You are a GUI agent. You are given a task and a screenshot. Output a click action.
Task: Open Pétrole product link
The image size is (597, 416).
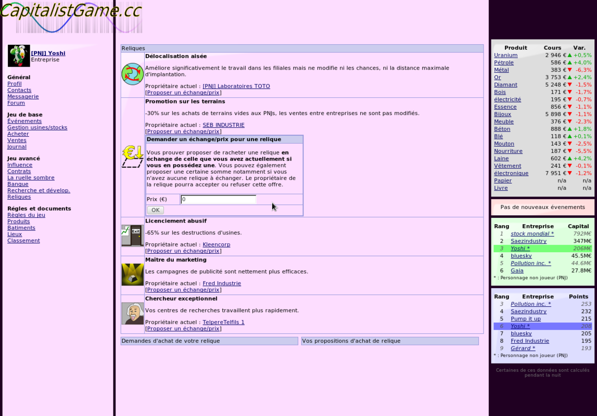coord(504,63)
